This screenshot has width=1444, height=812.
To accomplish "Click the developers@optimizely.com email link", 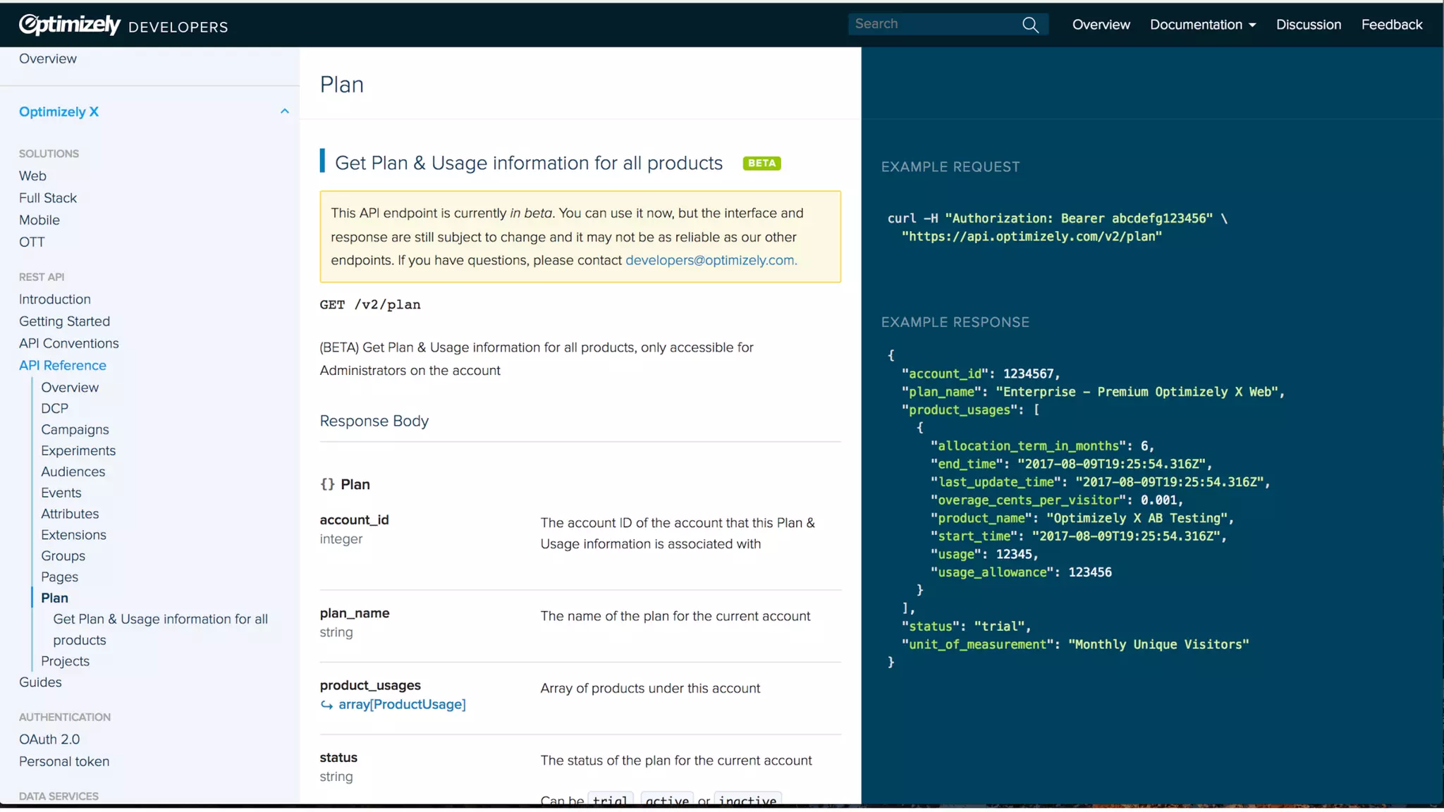I will [711, 260].
